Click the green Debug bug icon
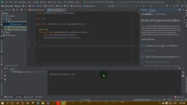Image resolution: width=187 pixels, height=105 pixels. pos(144,6)
